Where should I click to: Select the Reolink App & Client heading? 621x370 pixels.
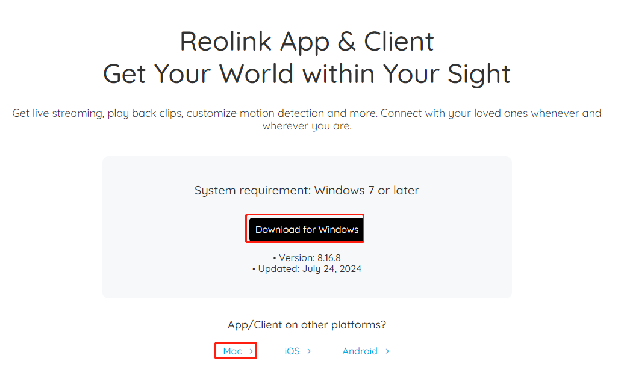[x=306, y=42]
